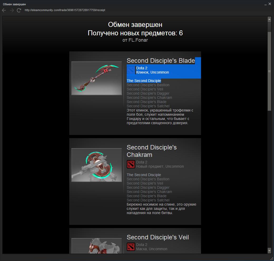Viewport: 274px width, 261px height.
Task: Click the Second Disciple's Veil title
Action: coord(158,237)
